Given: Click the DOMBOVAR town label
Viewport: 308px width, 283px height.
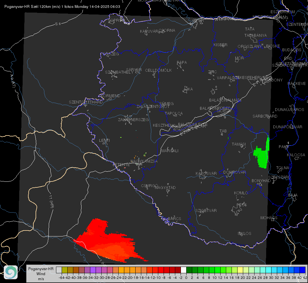Looking at the screenshot, I should (234, 172).
